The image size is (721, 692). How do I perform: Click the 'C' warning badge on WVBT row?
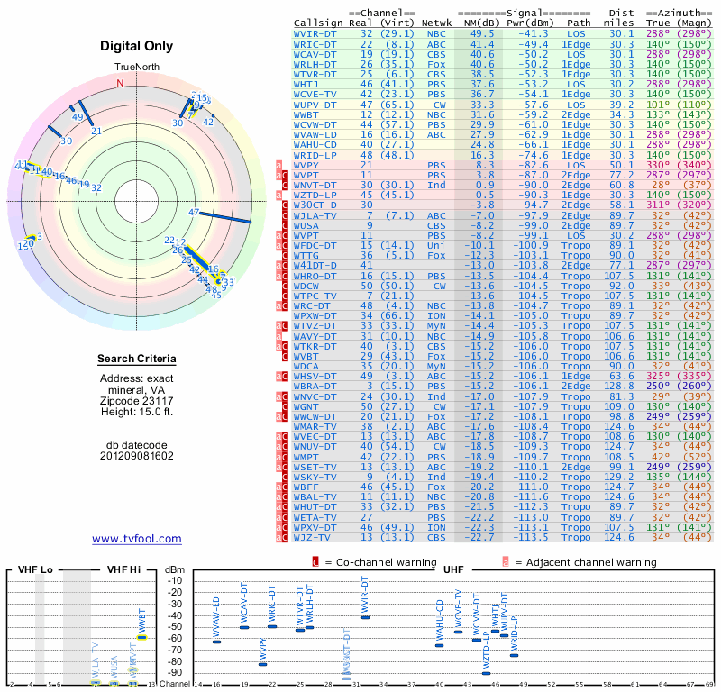pyautogui.click(x=285, y=356)
